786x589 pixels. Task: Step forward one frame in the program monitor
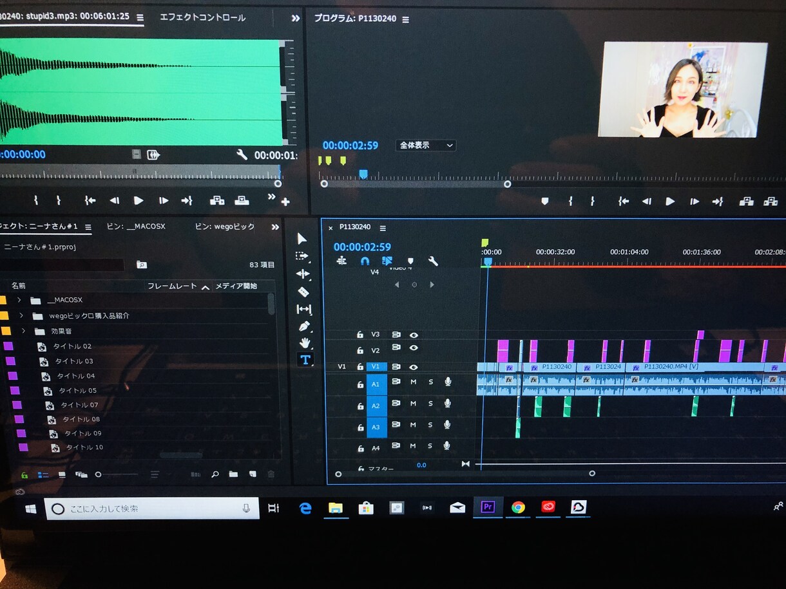[x=695, y=201]
